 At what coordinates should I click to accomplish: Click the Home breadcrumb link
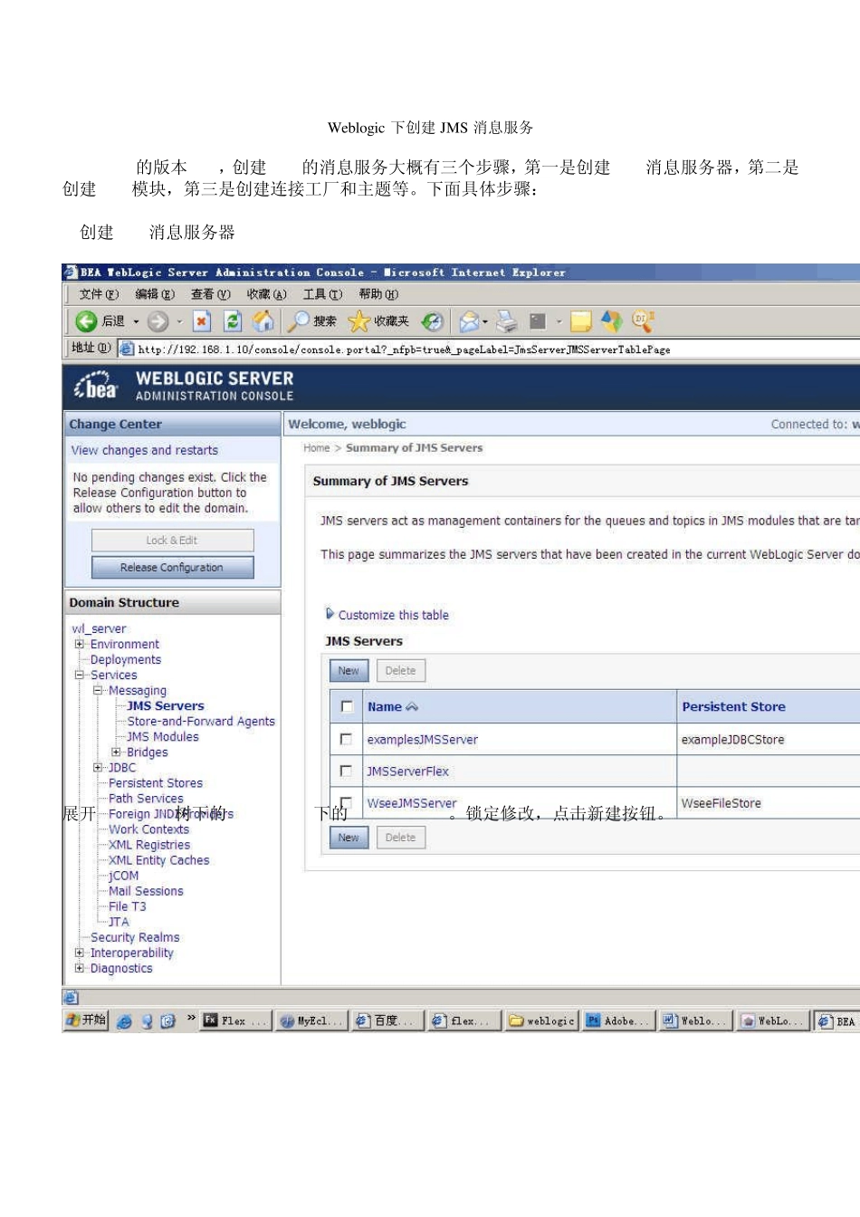[x=317, y=448]
